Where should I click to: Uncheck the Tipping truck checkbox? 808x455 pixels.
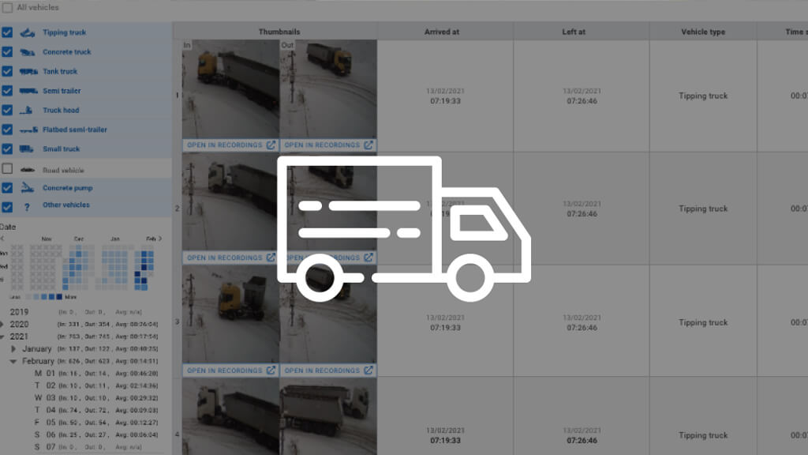pos(7,32)
